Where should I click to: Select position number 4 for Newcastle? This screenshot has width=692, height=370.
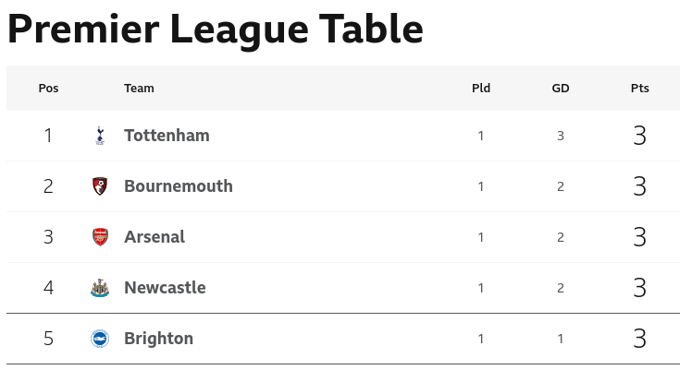click(48, 288)
